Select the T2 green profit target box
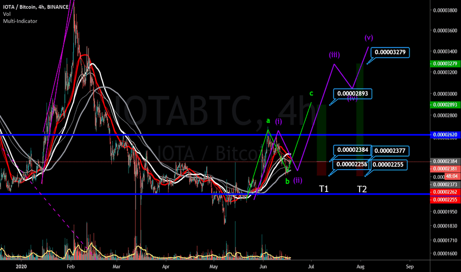Viewport: 461px width, 272px height. 360,113
